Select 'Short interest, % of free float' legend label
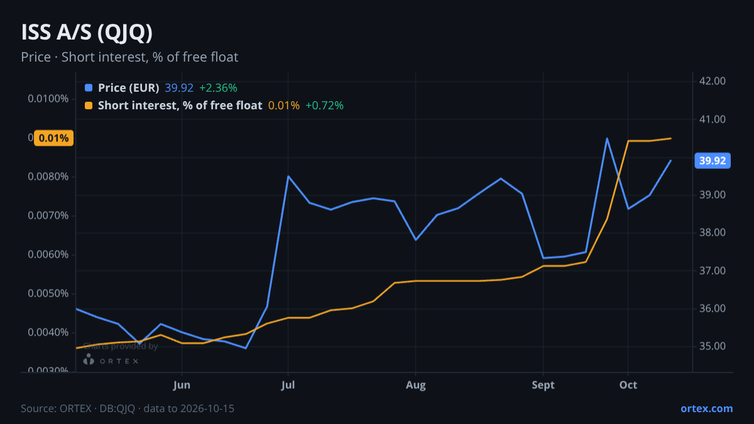The width and height of the screenshot is (754, 424). [180, 106]
